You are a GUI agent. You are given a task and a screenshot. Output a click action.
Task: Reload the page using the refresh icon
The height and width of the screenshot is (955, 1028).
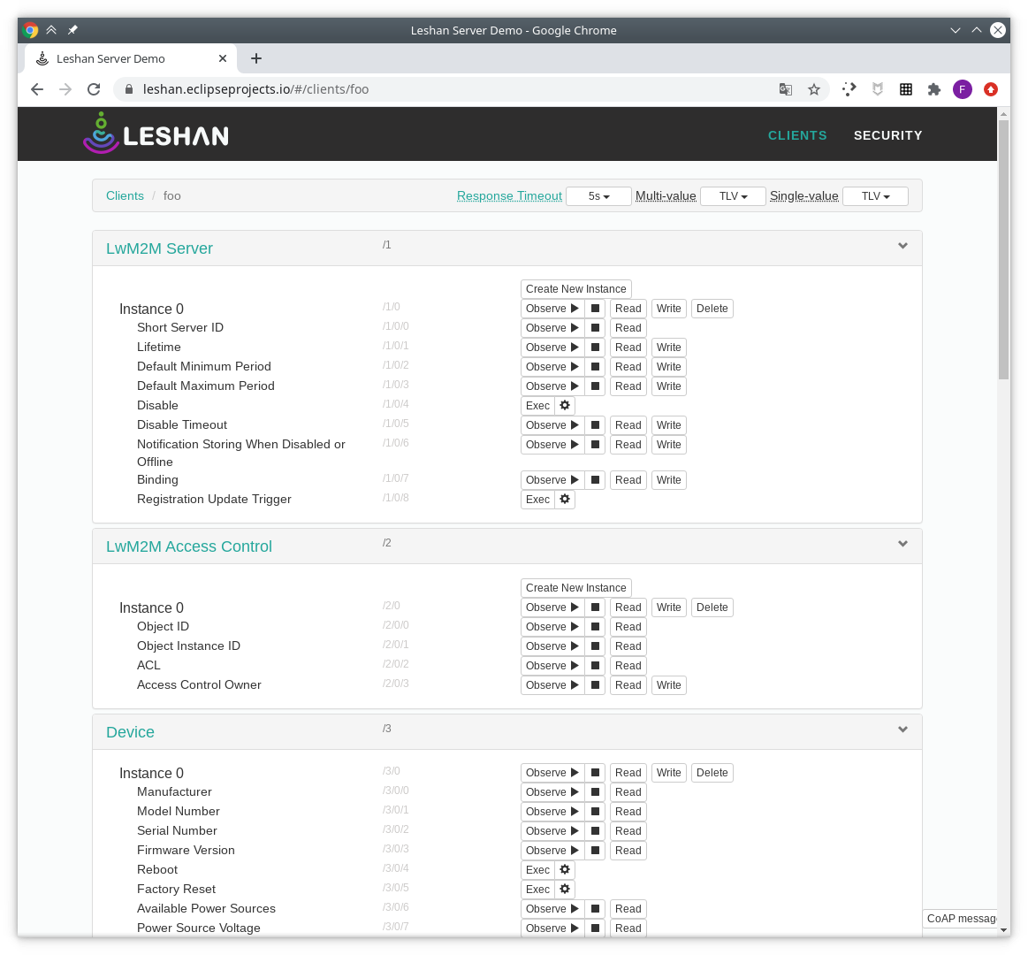94,89
